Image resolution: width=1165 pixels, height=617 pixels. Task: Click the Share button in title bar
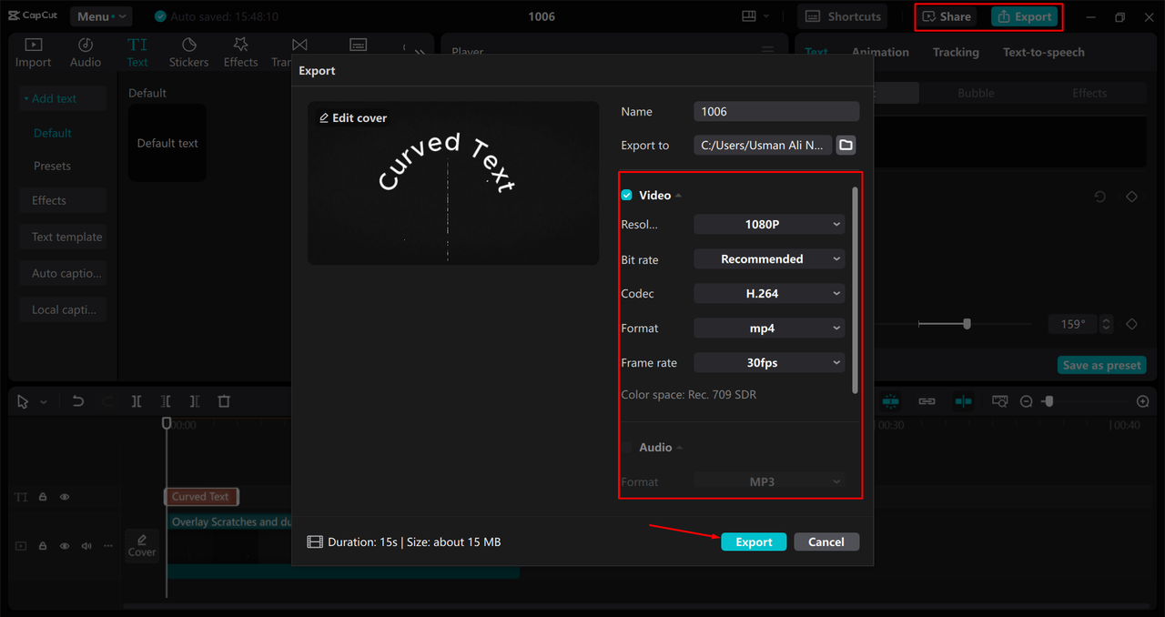coord(947,16)
